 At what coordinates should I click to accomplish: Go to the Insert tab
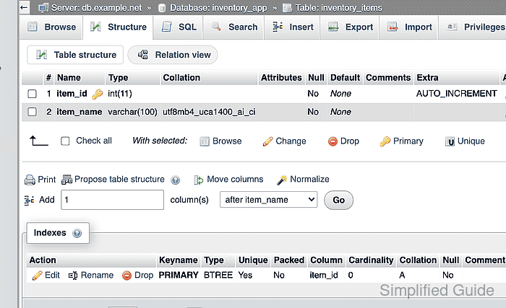click(x=292, y=27)
